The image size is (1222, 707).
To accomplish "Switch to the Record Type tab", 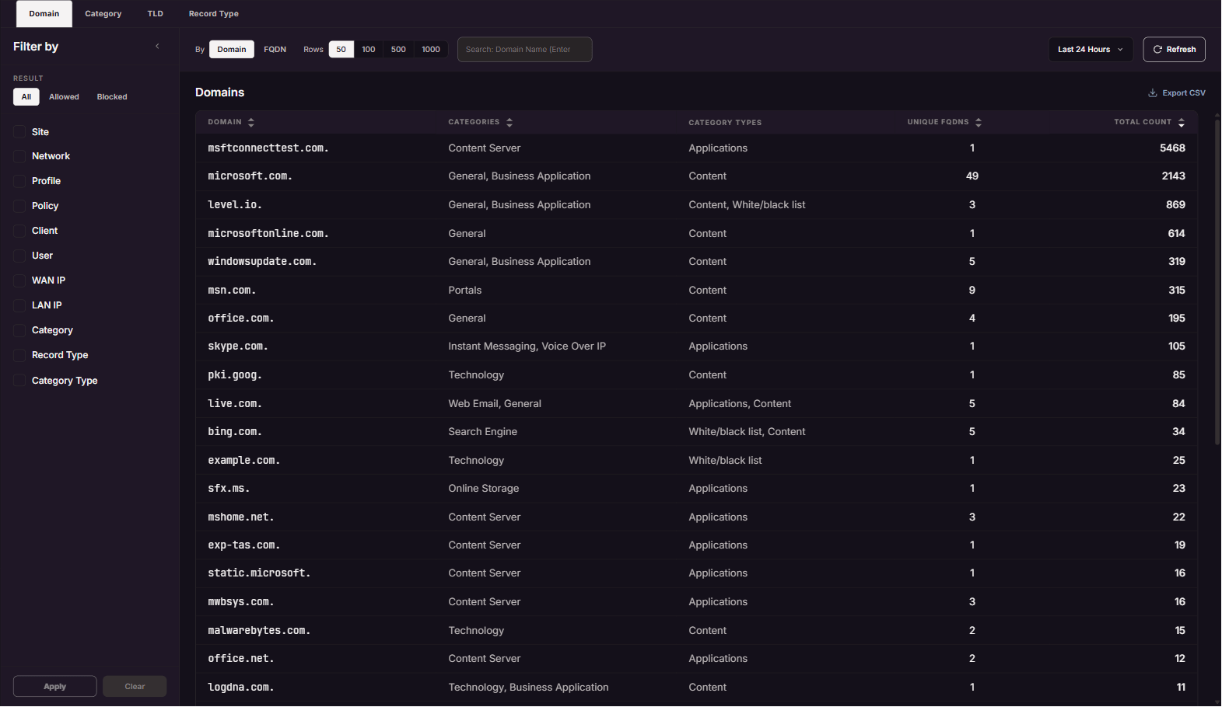I will (x=214, y=14).
